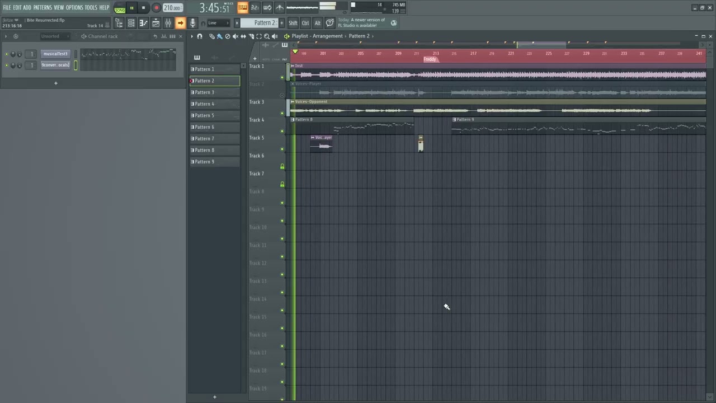Screen dimensions: 716x403
Task: Click the Channel rack graph editor icon
Action: tap(164, 36)
